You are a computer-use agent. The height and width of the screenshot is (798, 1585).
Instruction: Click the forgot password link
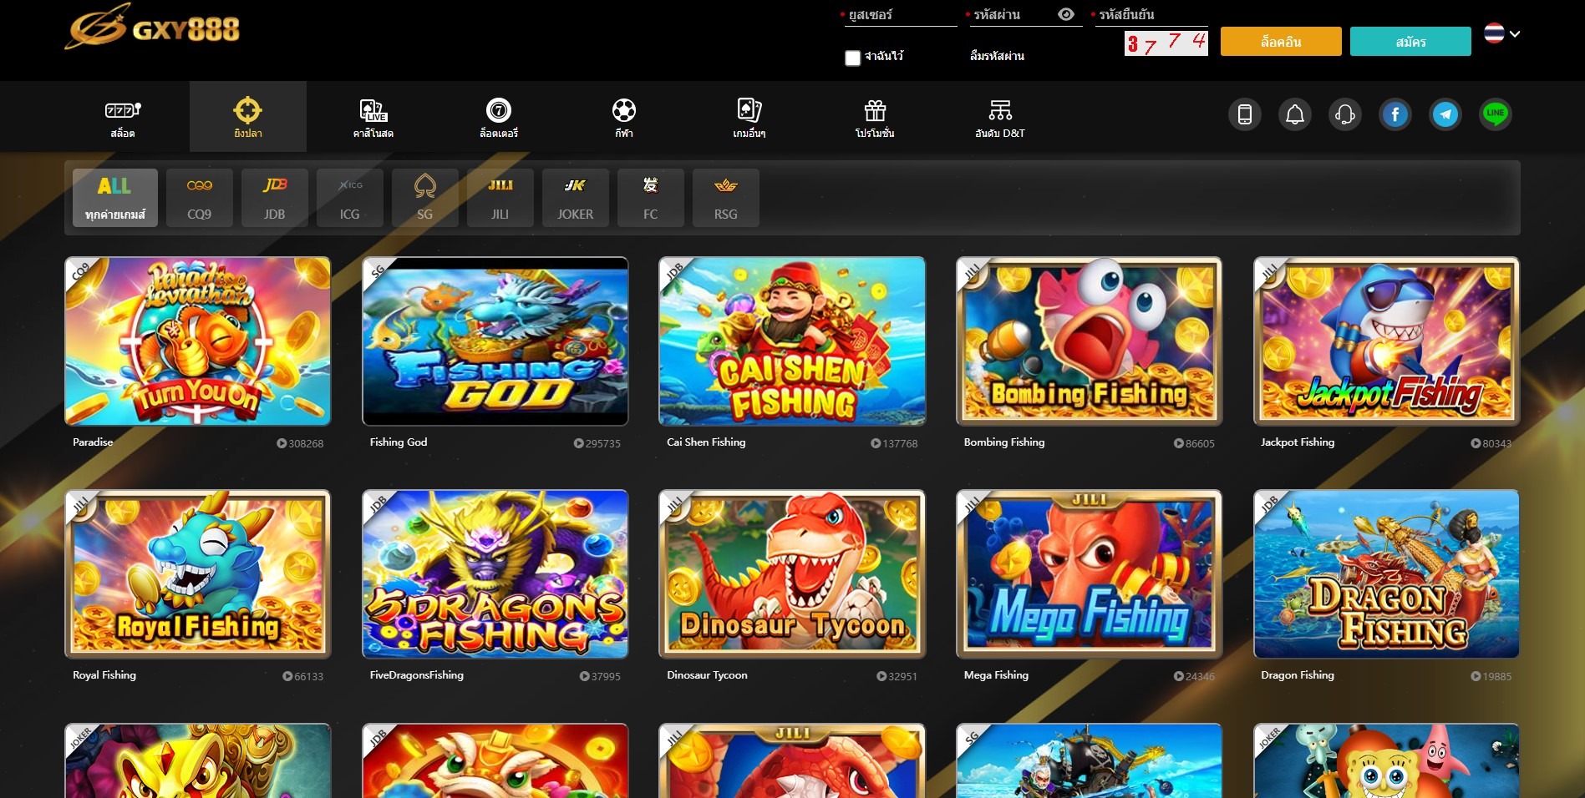click(997, 56)
